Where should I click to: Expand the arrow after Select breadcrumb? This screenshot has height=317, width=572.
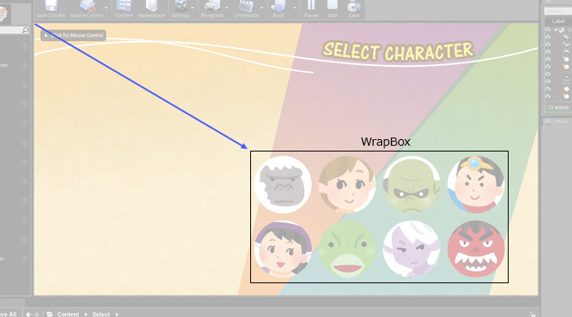click(x=117, y=314)
